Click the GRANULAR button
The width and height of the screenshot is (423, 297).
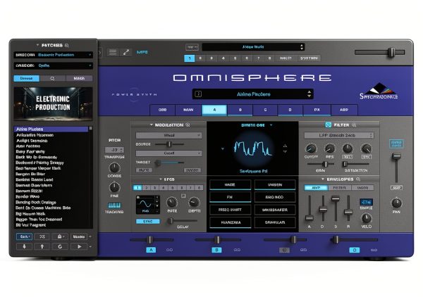click(x=275, y=222)
